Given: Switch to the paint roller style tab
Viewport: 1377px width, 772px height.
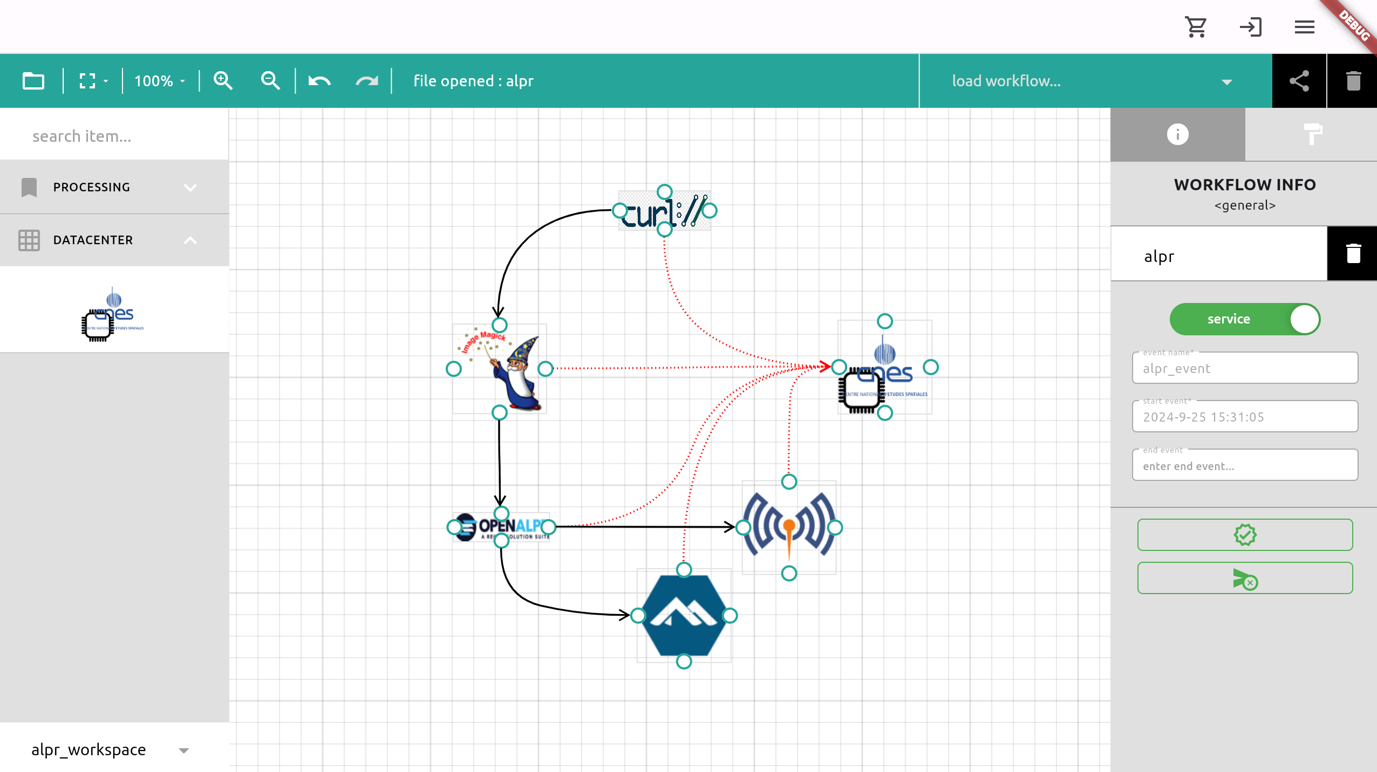Looking at the screenshot, I should tap(1312, 134).
